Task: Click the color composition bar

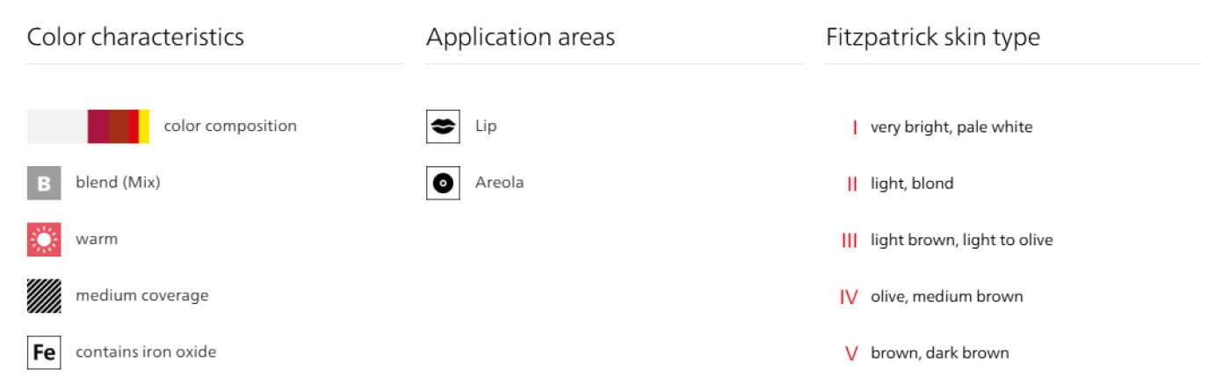Action: tap(88, 127)
